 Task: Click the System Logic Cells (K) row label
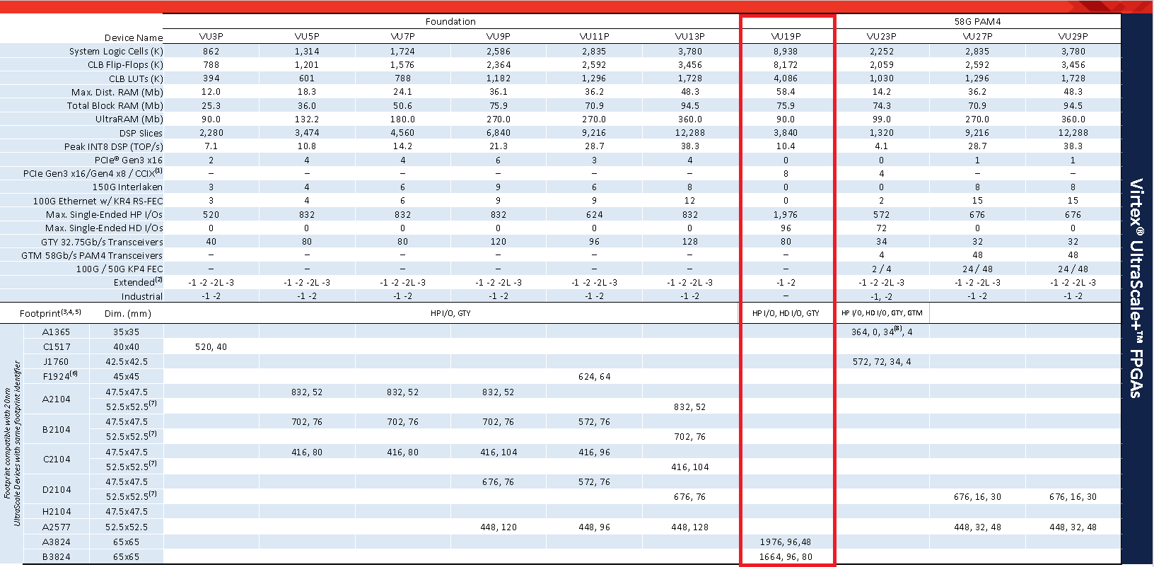(116, 52)
